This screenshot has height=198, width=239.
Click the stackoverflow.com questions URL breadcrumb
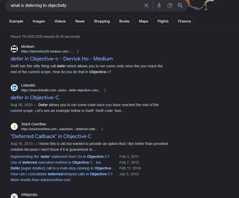click(x=59, y=129)
